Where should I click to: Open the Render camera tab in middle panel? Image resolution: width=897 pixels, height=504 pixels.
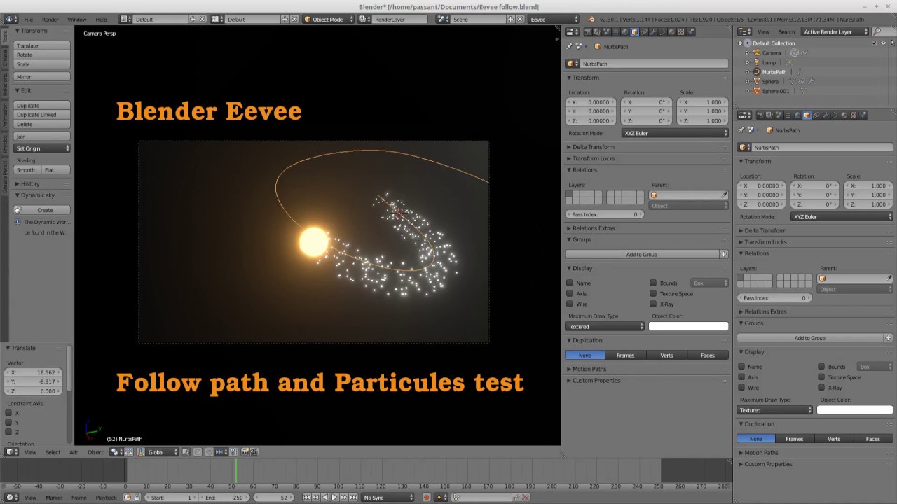click(x=588, y=31)
